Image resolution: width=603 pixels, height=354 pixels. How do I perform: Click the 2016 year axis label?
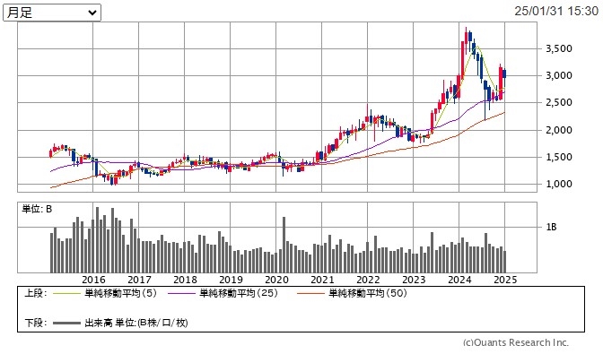point(93,280)
